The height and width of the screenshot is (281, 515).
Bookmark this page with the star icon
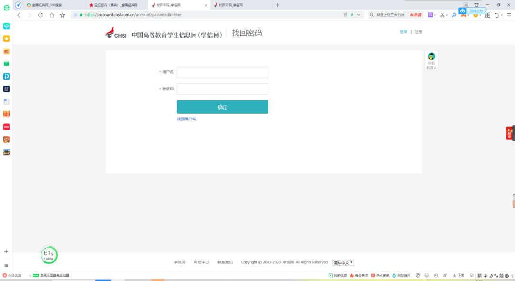(x=62, y=15)
